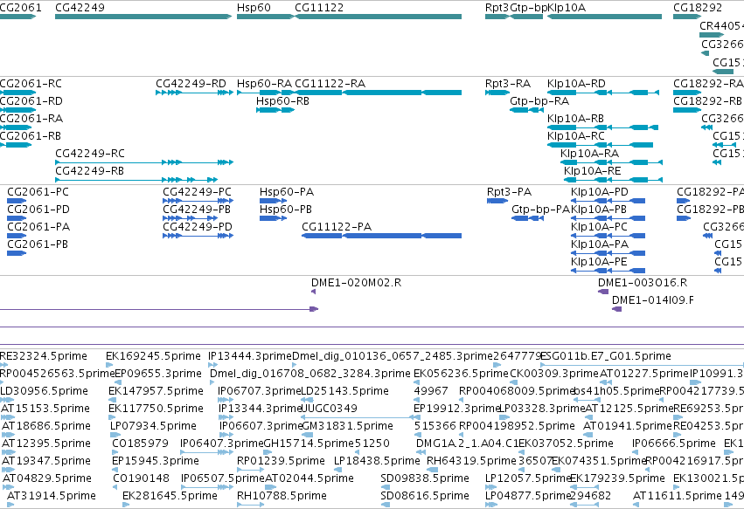This screenshot has width=744, height=509.
Task: Select the Hsp60-PB protein
Action: pos(274,218)
